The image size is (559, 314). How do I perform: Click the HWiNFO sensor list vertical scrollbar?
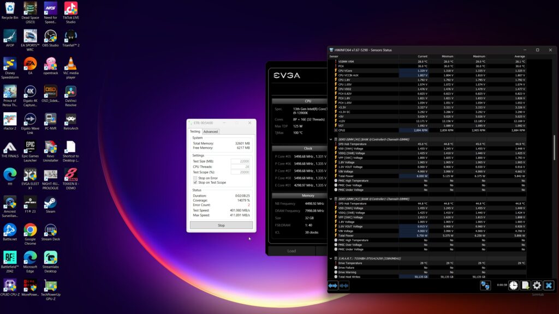(554, 147)
